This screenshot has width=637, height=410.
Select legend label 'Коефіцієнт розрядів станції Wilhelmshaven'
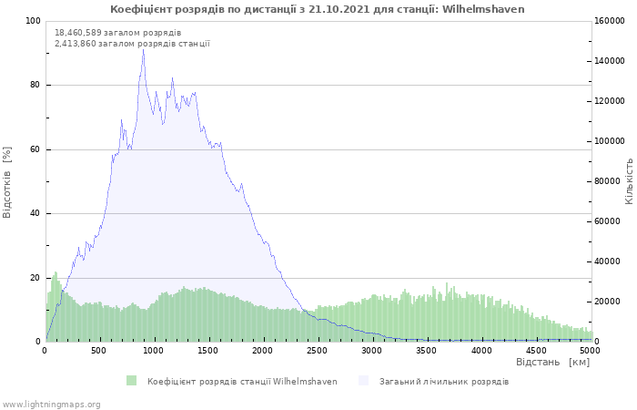[x=242, y=382]
